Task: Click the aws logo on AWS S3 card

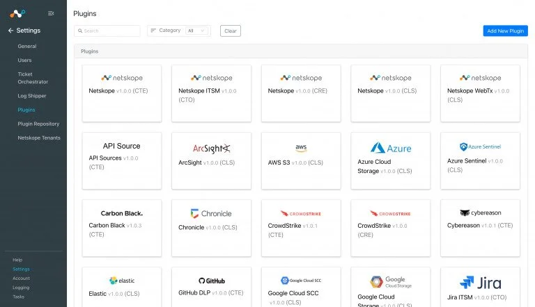Action: coord(301,148)
